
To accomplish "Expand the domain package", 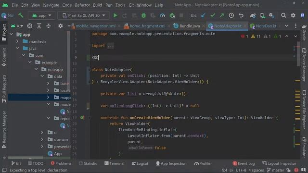I will click(x=42, y=139).
